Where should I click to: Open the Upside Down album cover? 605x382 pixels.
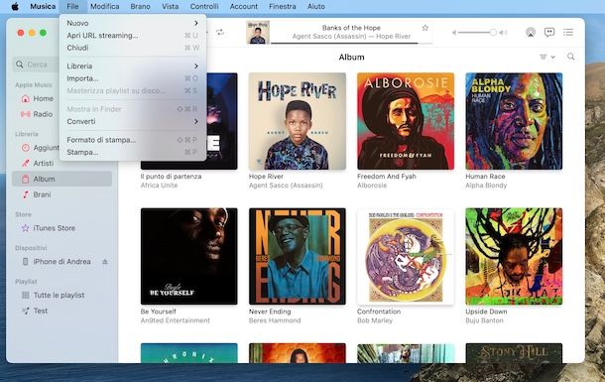(514, 256)
